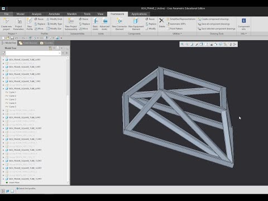Switch to the Model ribbon tab
The width and height of the screenshot is (268, 201).
21,14
